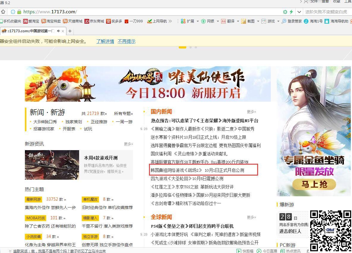Expand the 游戏 dropdown arrow
Image resolution: width=352 pixels, height=253 pixels.
pos(278,21)
